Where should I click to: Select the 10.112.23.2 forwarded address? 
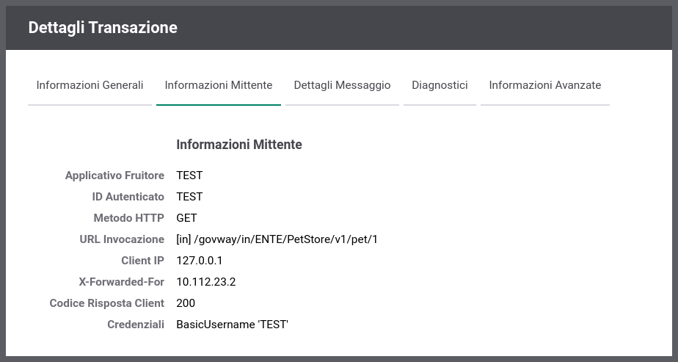pyautogui.click(x=206, y=282)
